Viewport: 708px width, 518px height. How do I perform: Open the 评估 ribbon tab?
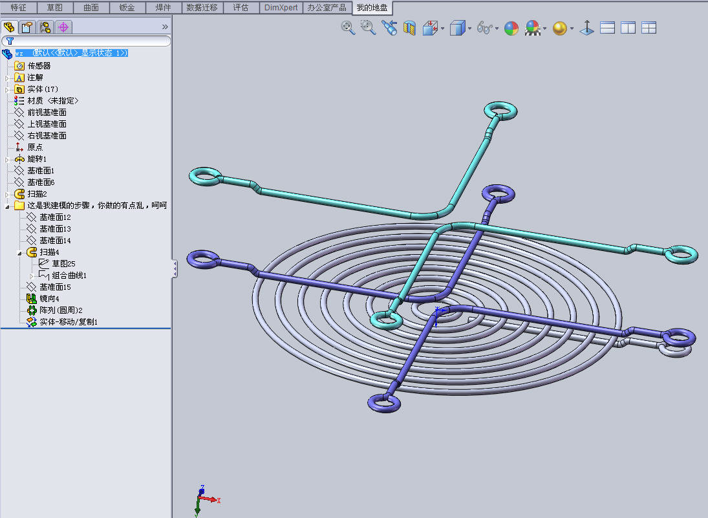pos(241,8)
